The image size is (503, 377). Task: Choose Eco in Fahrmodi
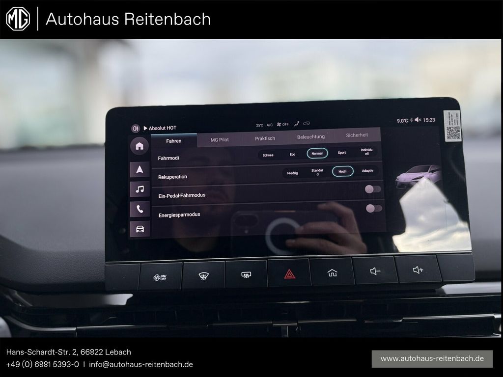tap(292, 154)
